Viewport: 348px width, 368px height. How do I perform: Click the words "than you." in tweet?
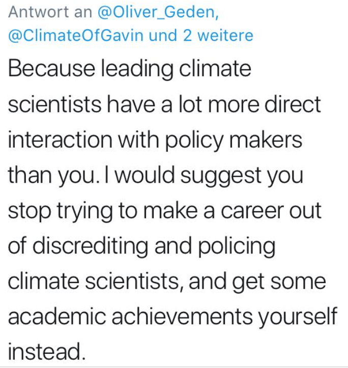pyautogui.click(x=52, y=176)
